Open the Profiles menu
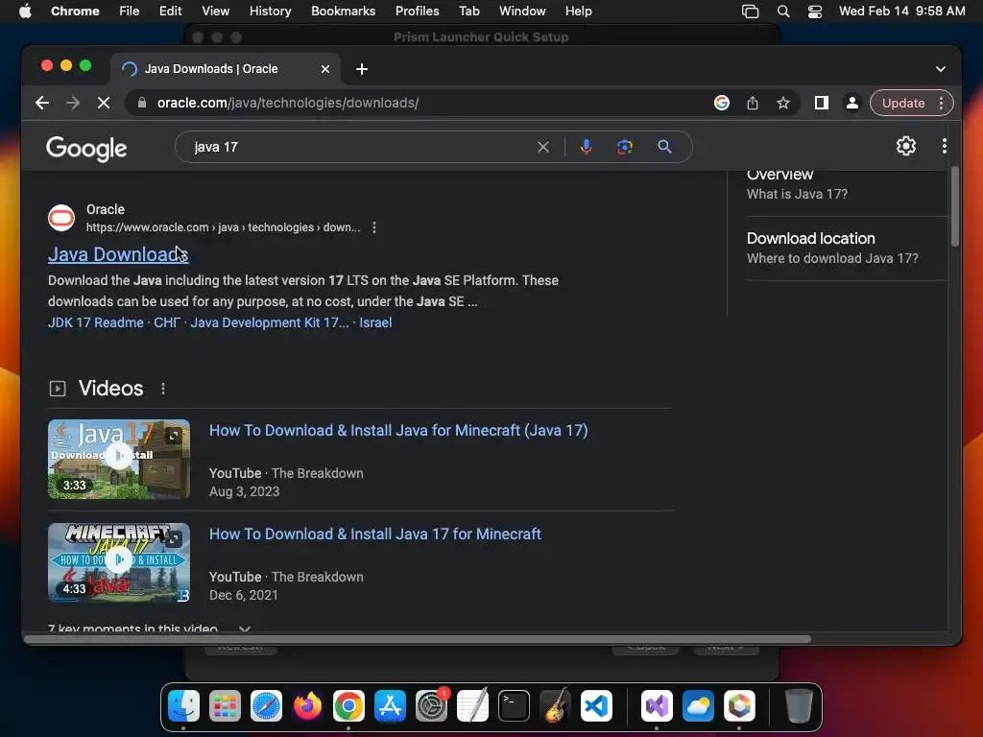The width and height of the screenshot is (983, 737). coord(417,12)
